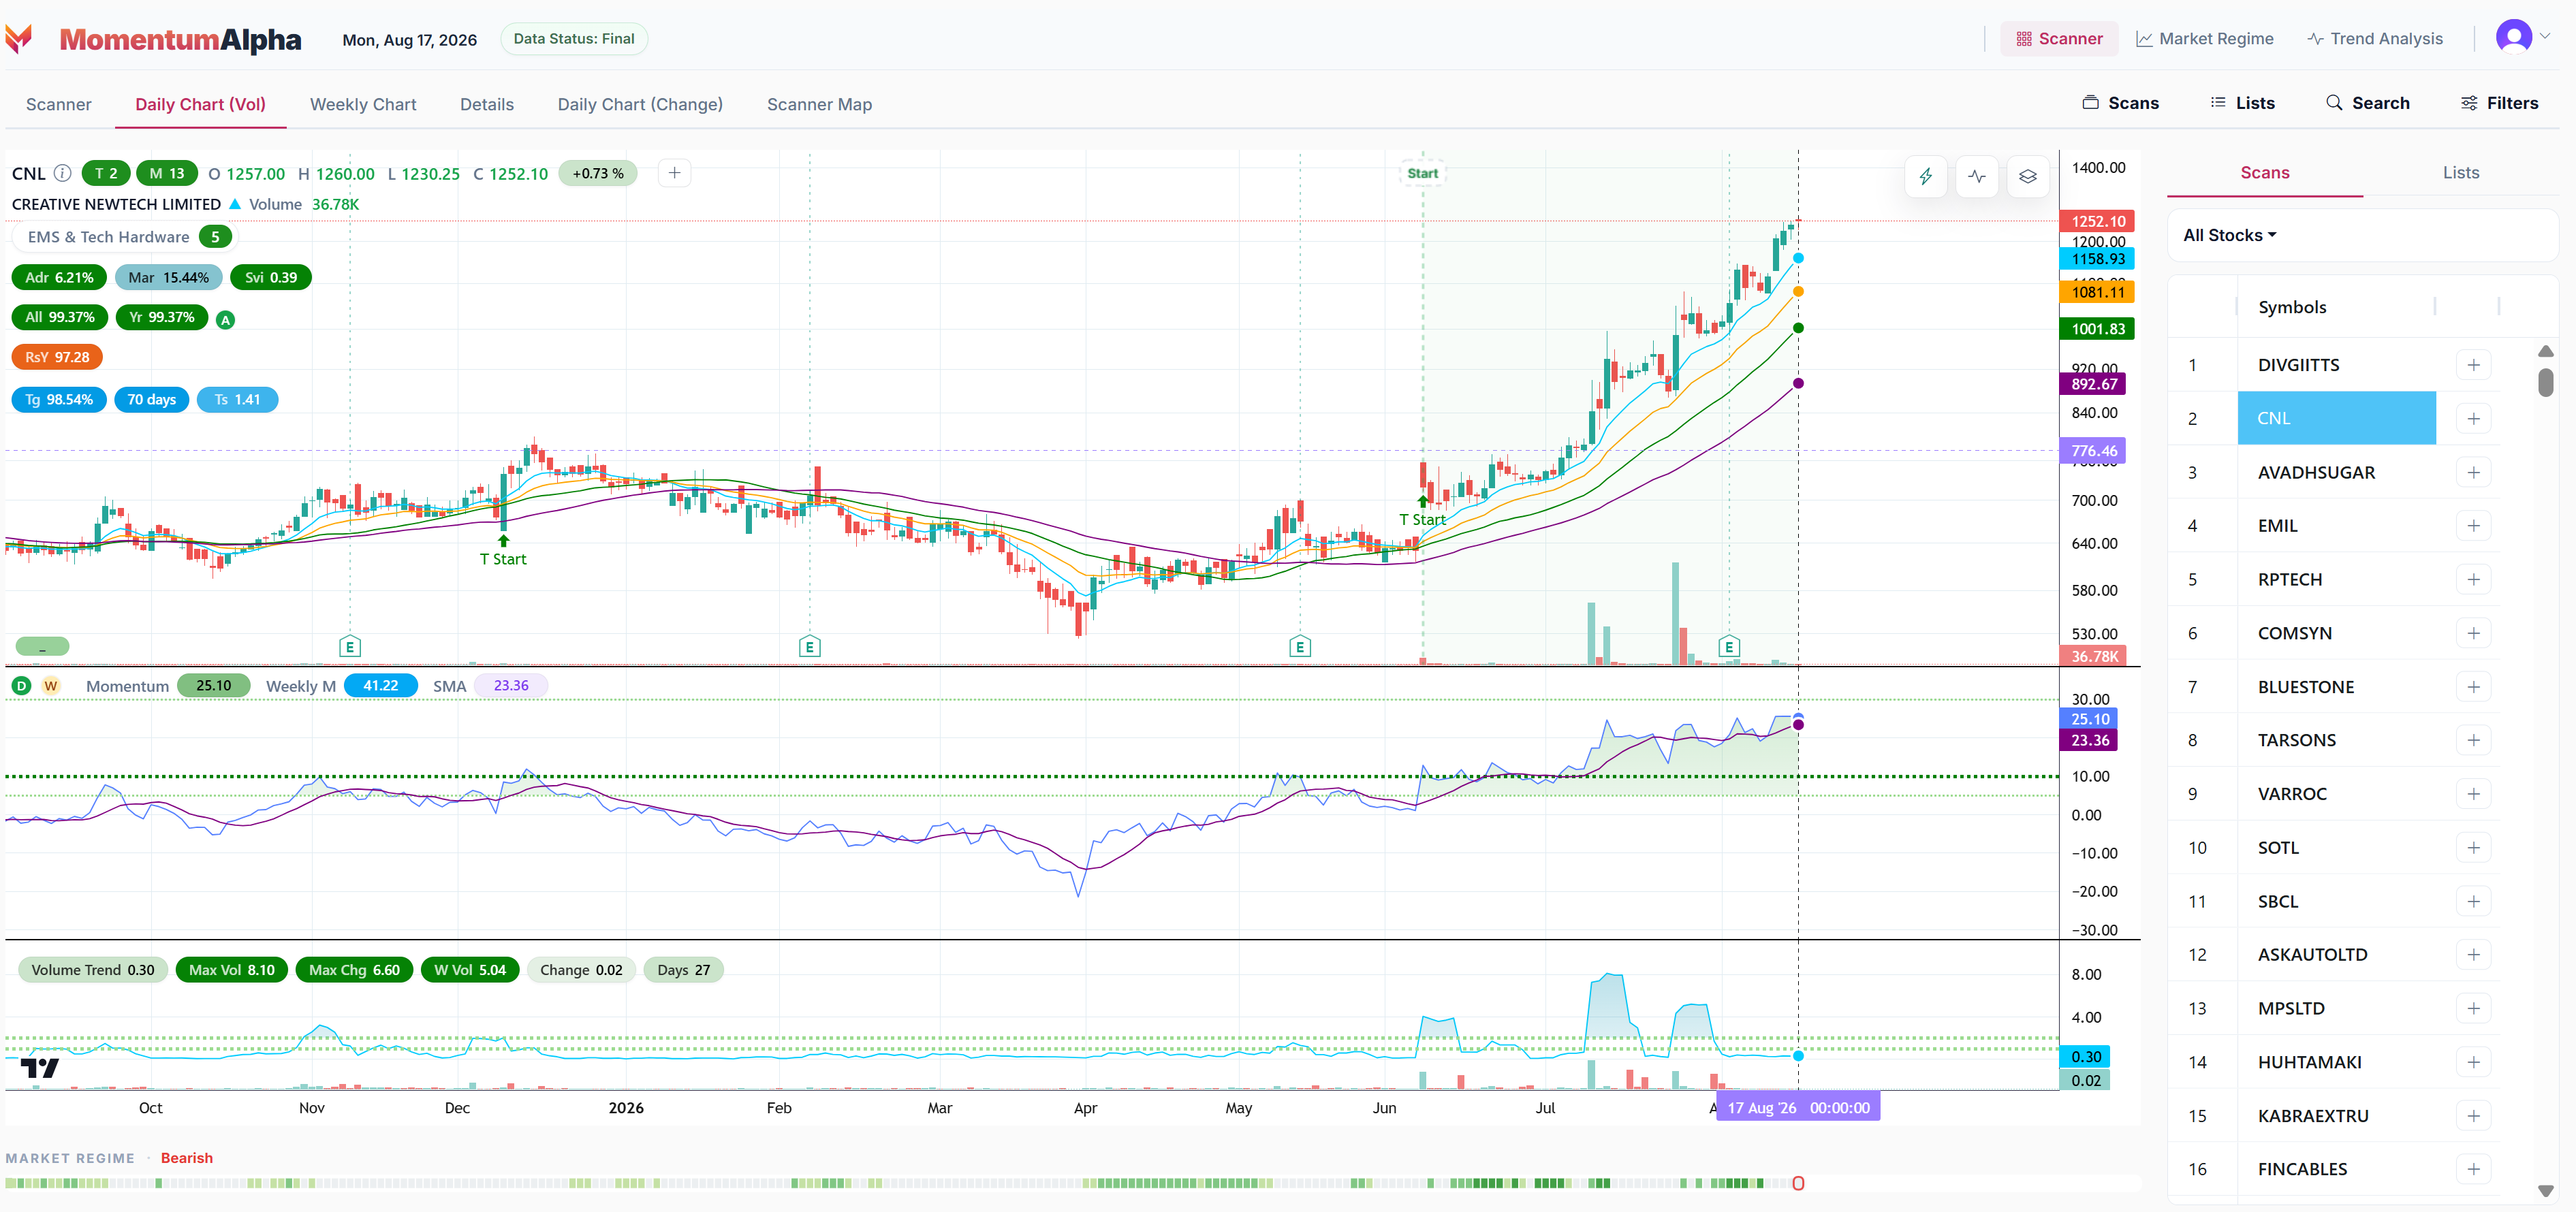Click the Scanner button in header
Image resolution: width=2576 pixels, height=1212 pixels.
click(2059, 39)
